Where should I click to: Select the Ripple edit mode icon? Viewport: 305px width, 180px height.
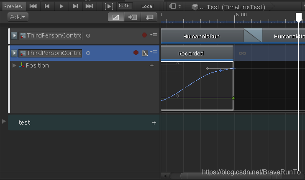click(133, 17)
